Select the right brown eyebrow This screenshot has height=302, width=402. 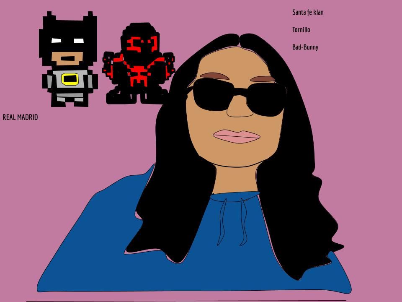(x=263, y=79)
